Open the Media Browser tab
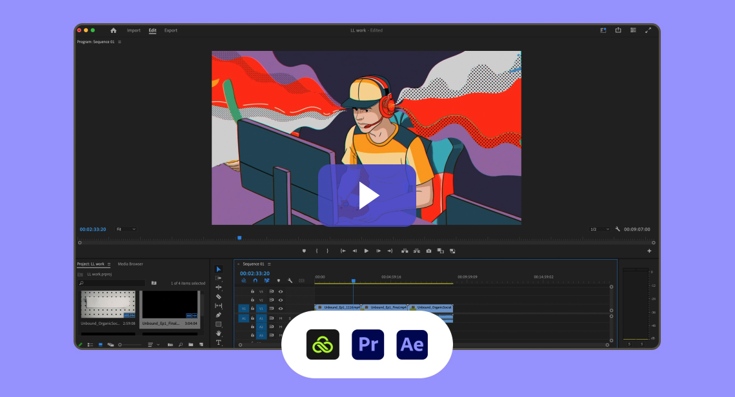The image size is (735, 397). (x=130, y=264)
